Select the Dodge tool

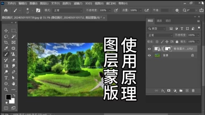(6, 72)
